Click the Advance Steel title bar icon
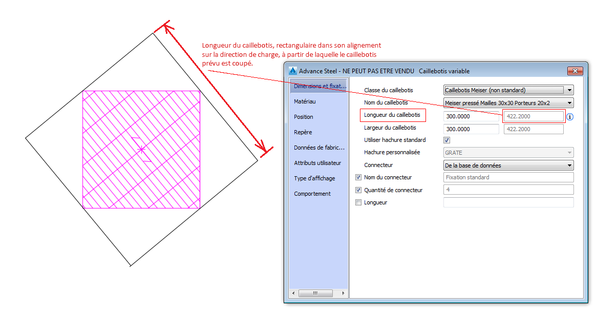The height and width of the screenshot is (312, 596). click(x=293, y=71)
